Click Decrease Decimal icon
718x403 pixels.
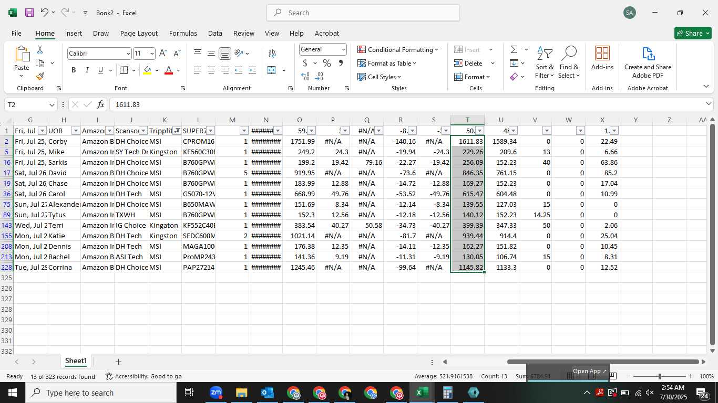pos(319,77)
